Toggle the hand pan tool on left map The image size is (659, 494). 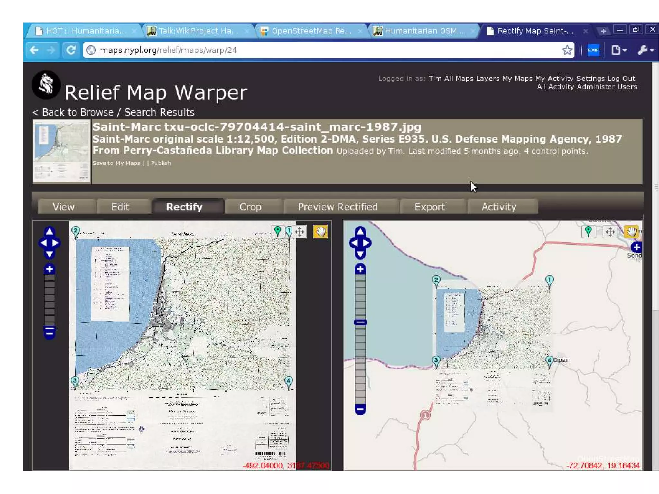pyautogui.click(x=320, y=232)
